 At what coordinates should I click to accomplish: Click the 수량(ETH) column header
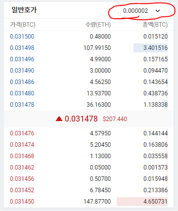coord(98,25)
